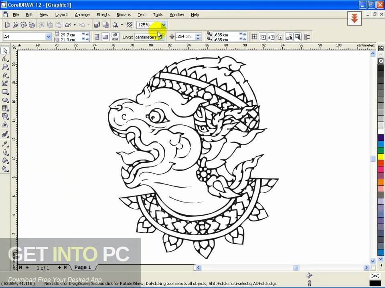The height and width of the screenshot is (288, 385).
Task: Undo last action with Undo arrow
Action: [x=68, y=24]
